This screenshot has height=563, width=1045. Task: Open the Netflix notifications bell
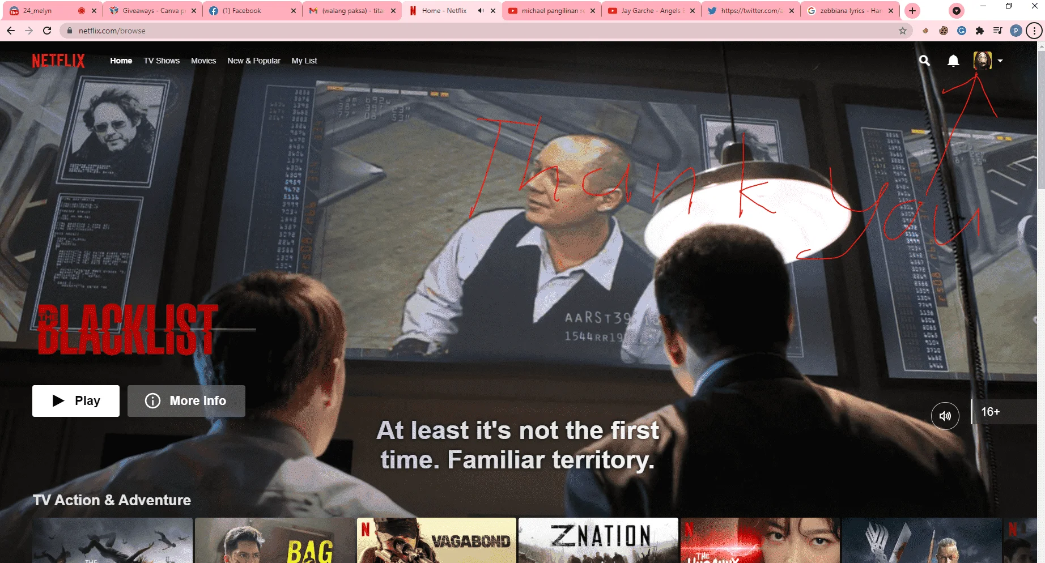pos(954,61)
